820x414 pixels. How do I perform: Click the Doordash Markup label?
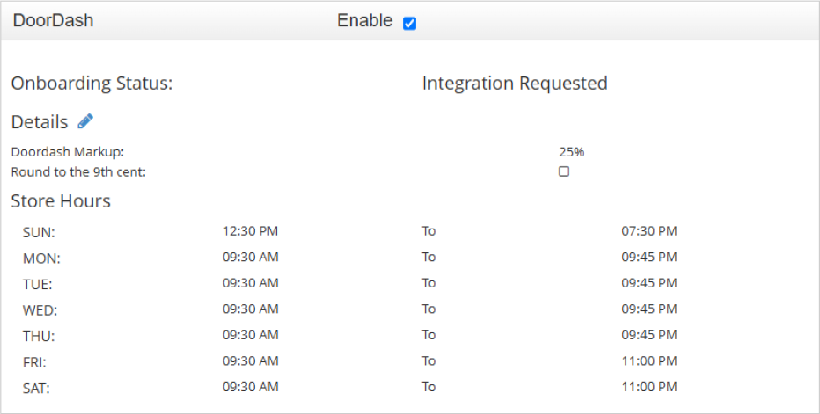[x=68, y=152]
